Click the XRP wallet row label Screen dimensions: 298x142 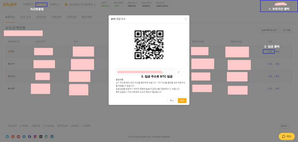(x=11, y=89)
